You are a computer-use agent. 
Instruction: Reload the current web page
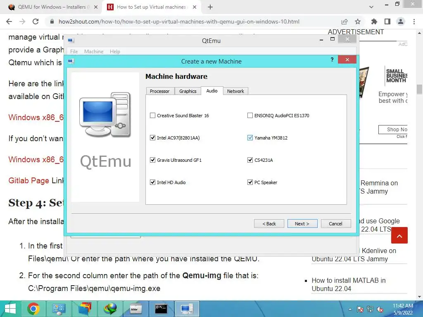(x=36, y=21)
